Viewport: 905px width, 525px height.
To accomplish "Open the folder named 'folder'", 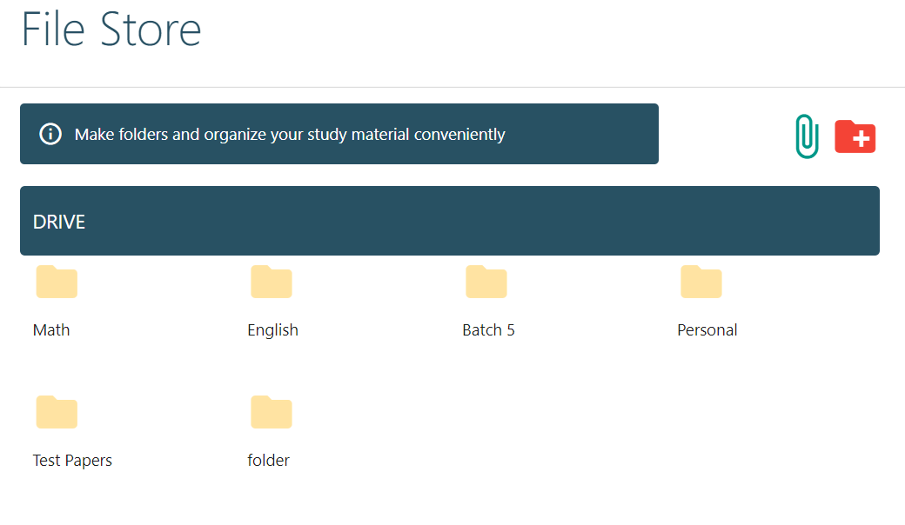I will [271, 412].
